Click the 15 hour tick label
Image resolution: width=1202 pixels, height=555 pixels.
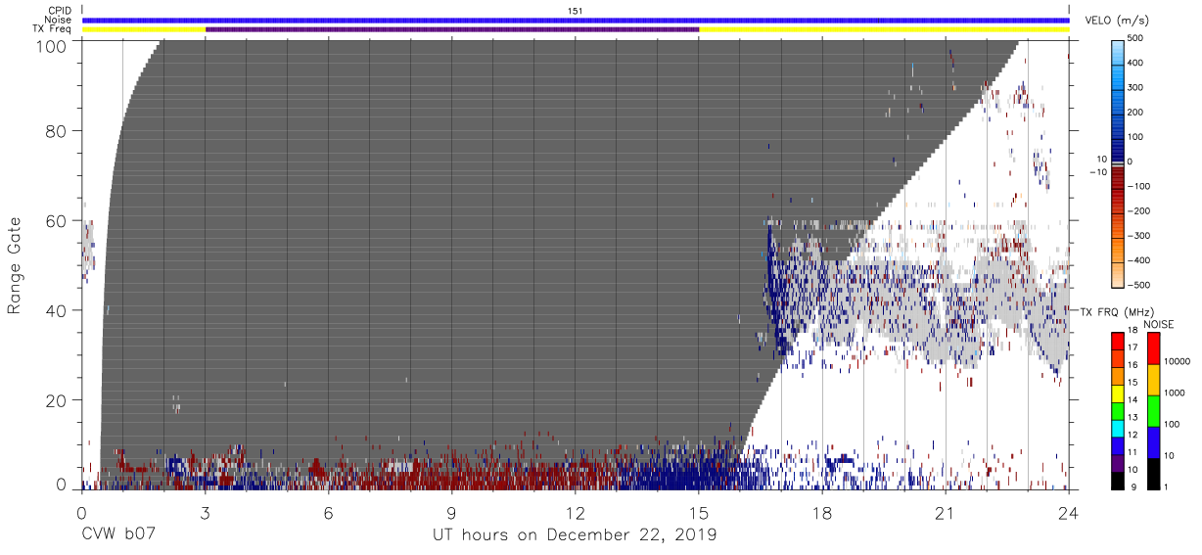[x=699, y=513]
